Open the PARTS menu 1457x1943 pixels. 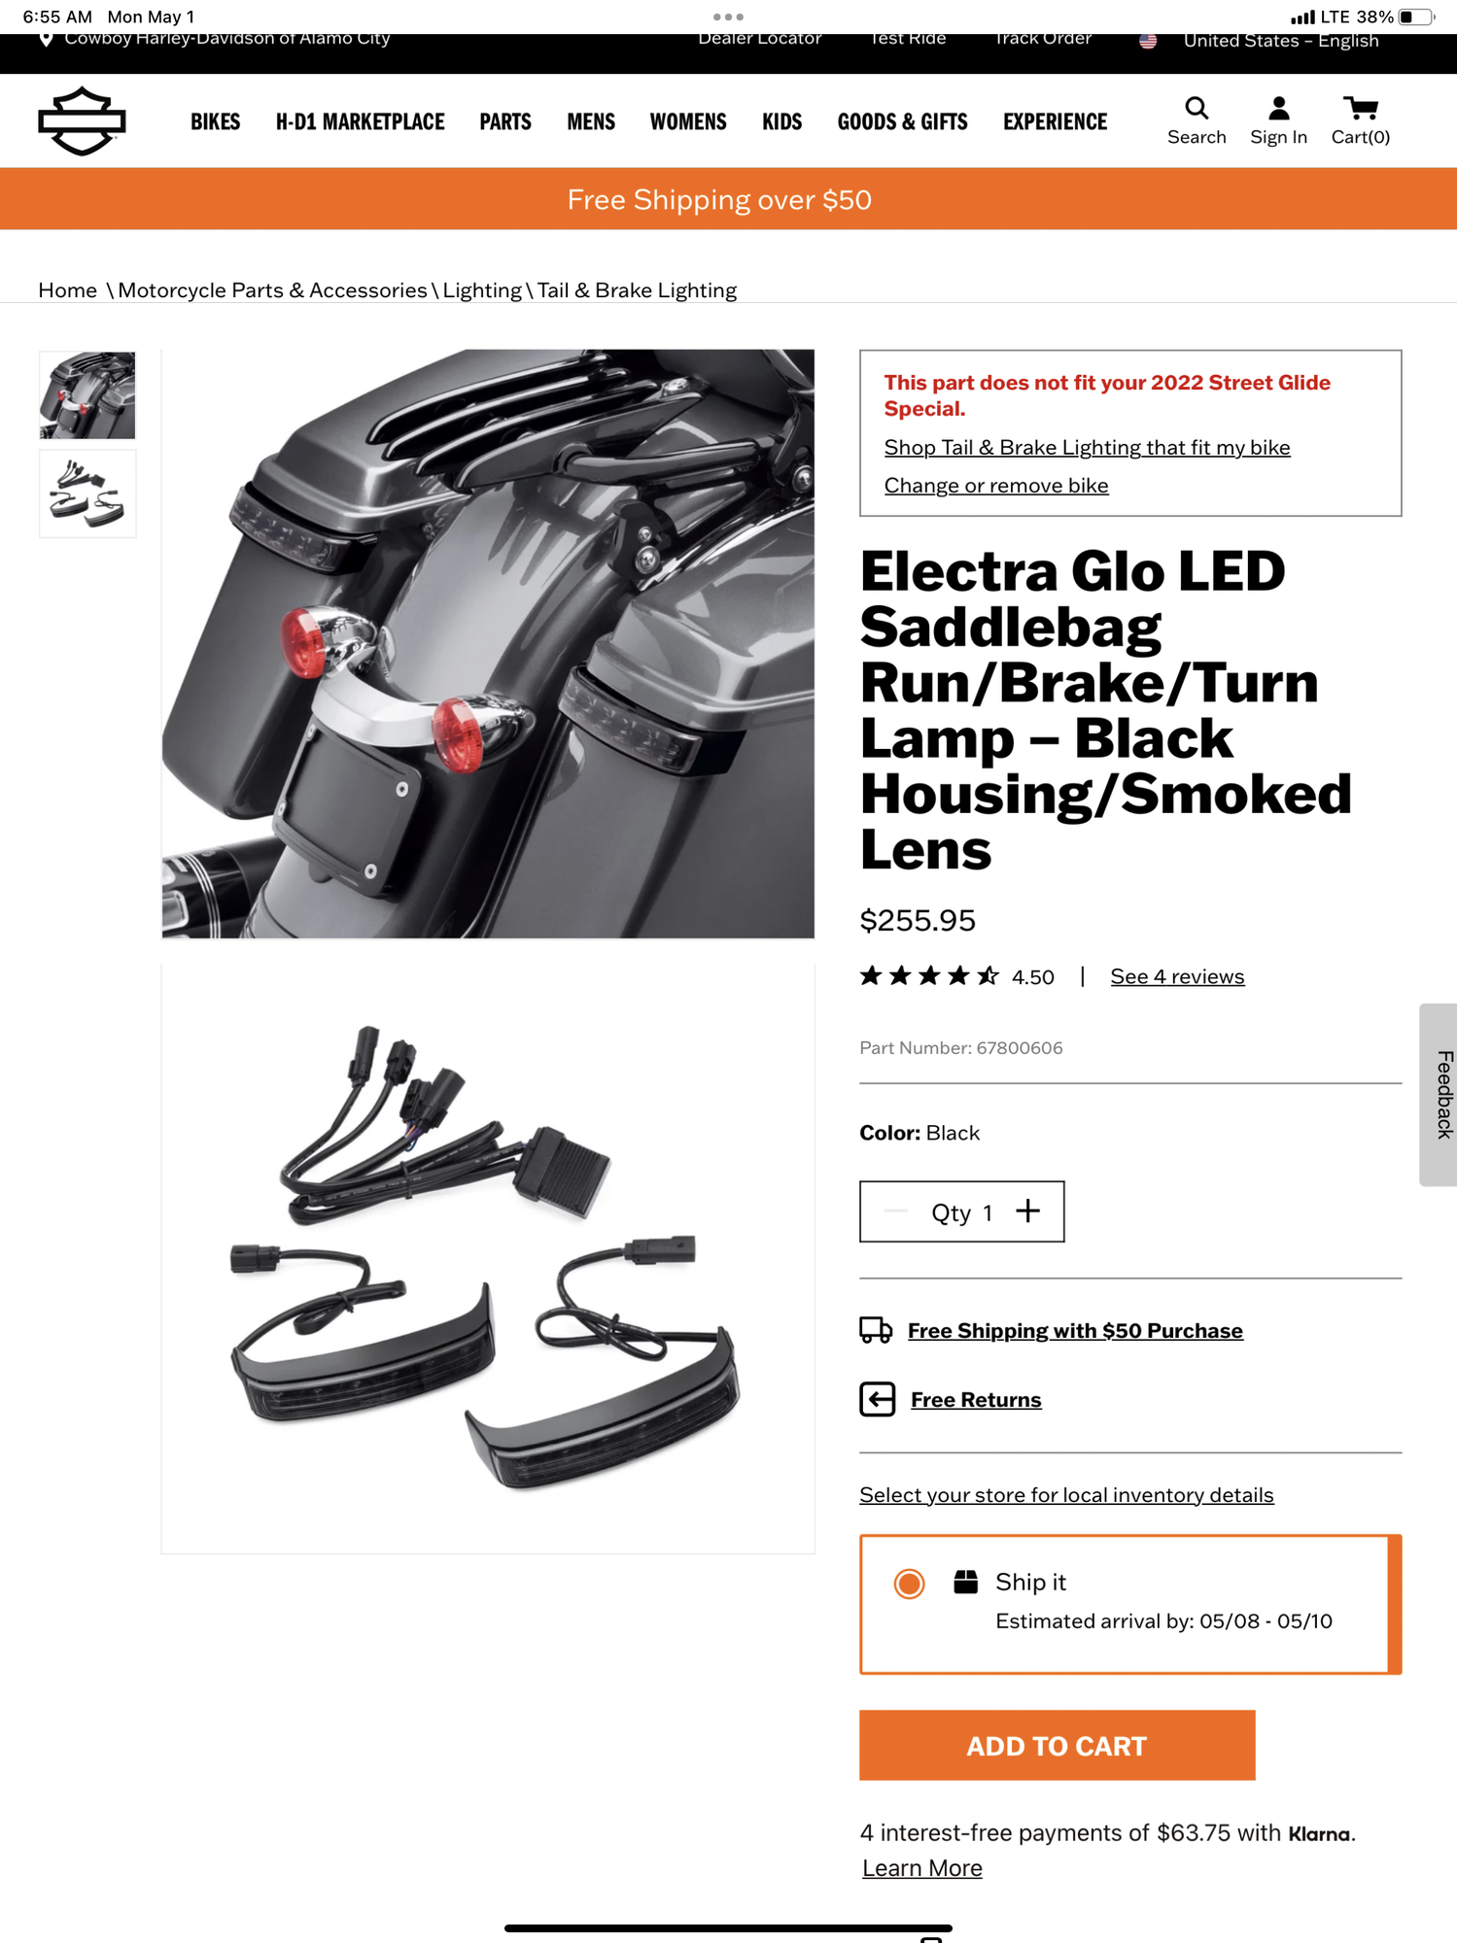click(x=505, y=121)
